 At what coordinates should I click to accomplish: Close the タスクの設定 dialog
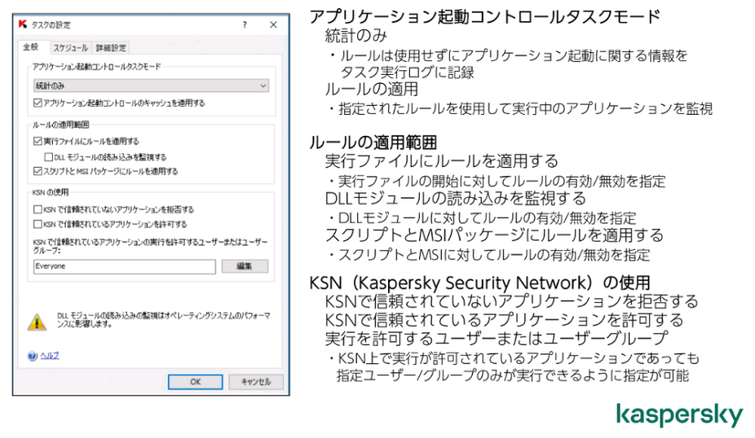click(273, 24)
